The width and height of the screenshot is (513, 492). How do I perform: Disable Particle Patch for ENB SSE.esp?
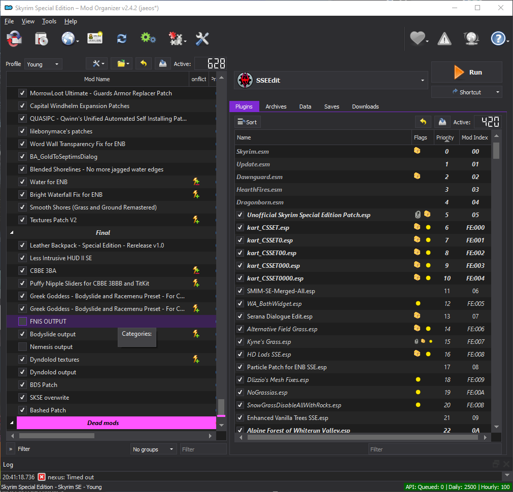coord(240,367)
